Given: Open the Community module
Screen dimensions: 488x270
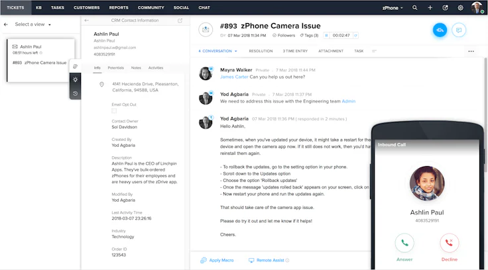Looking at the screenshot, I should click(x=151, y=7).
